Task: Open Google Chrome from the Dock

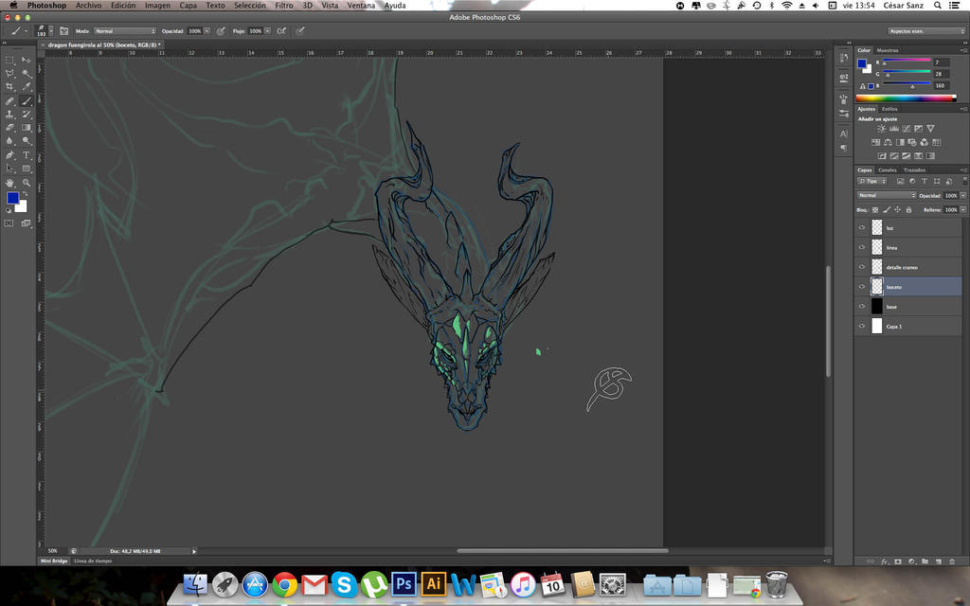Action: pos(284,584)
